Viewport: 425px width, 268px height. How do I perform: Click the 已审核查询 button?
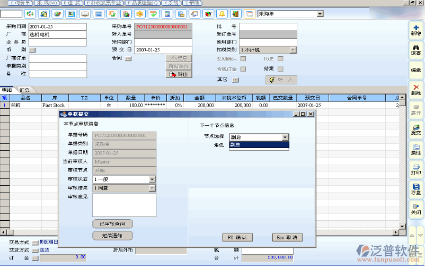click(x=112, y=224)
